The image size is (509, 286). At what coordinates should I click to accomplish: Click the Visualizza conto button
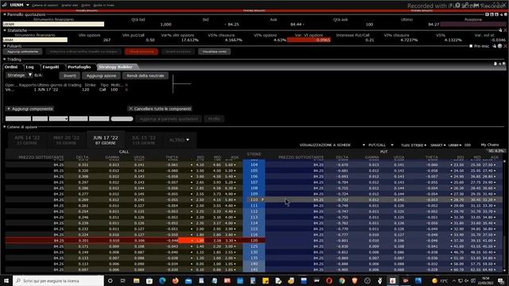pyautogui.click(x=215, y=52)
